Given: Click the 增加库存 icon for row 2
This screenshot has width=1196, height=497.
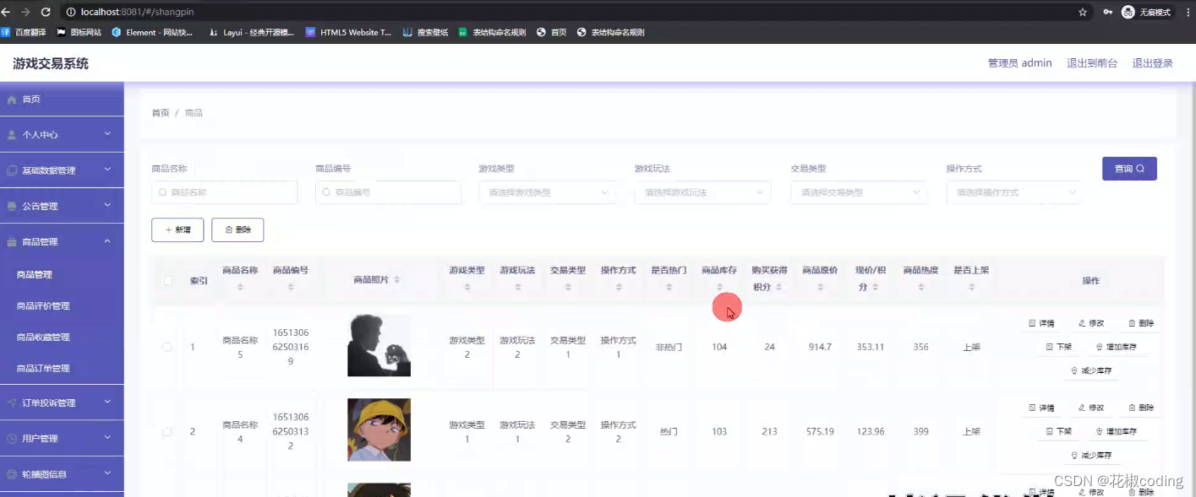Looking at the screenshot, I should tap(1099, 431).
